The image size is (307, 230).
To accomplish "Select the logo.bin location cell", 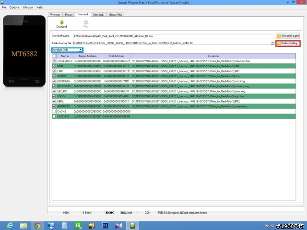I will [213, 96].
